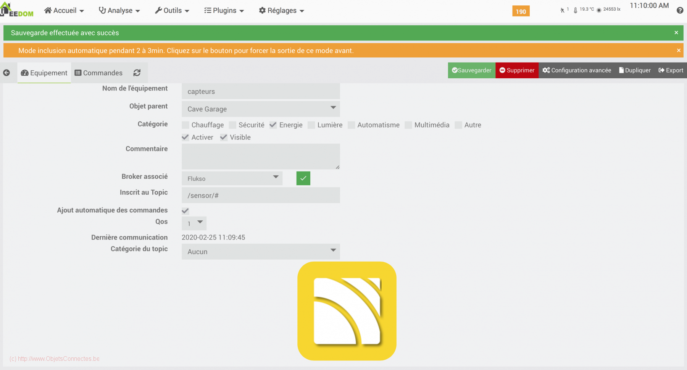
Task: Click the Jeedom logo
Action: pyautogui.click(x=17, y=10)
